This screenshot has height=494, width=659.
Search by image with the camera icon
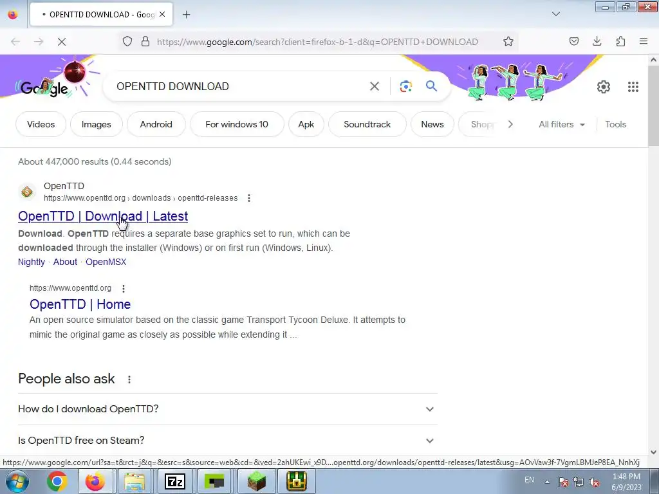[x=405, y=86]
